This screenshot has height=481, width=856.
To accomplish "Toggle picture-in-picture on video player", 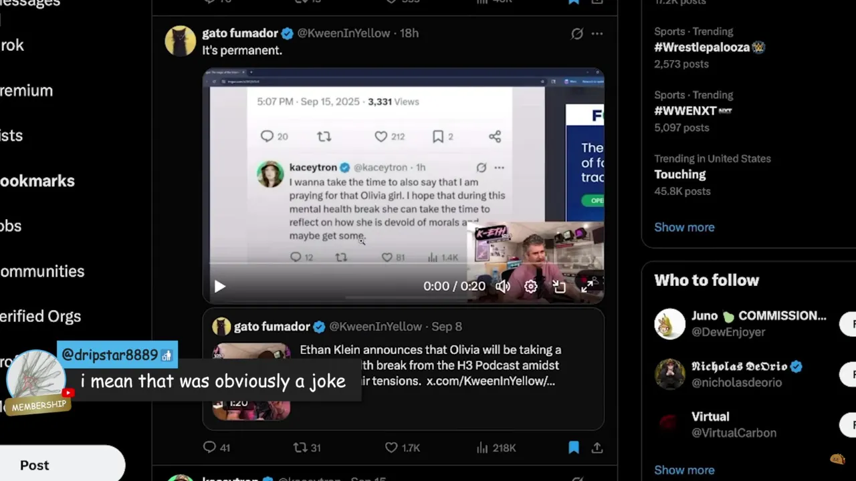I will coord(559,287).
